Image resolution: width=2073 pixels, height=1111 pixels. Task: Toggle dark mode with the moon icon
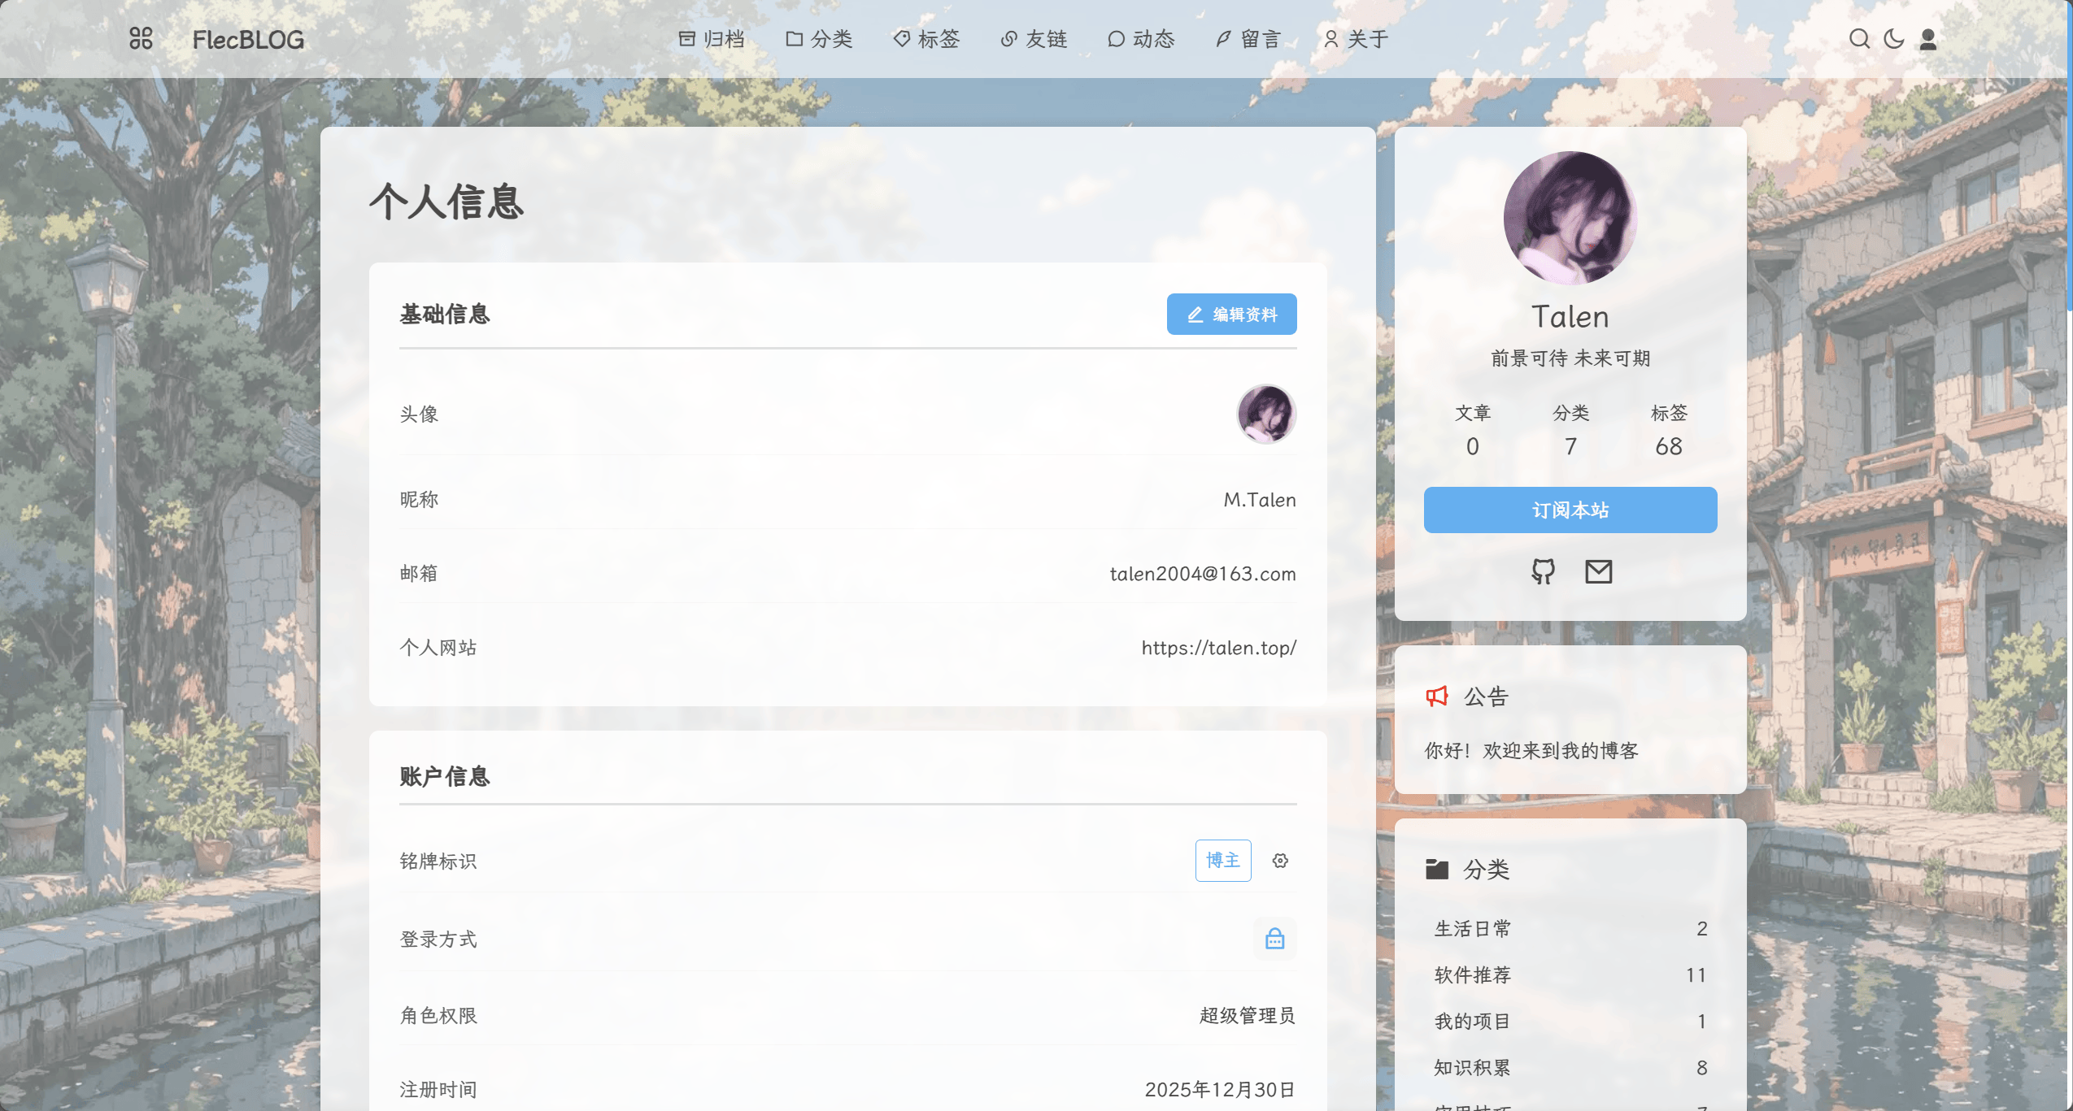pos(1893,38)
